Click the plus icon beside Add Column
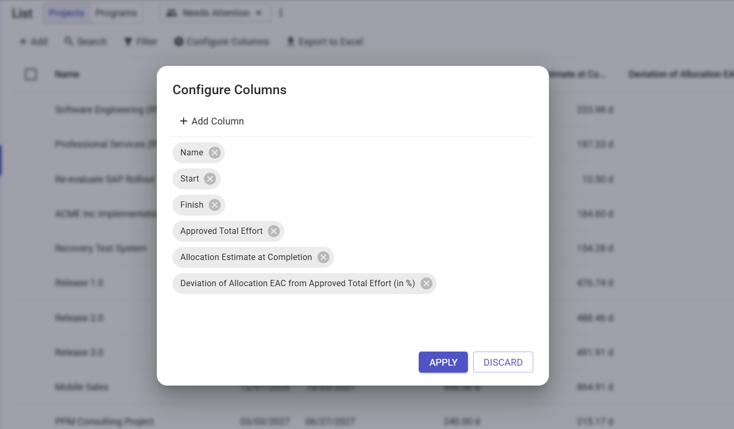734x429 pixels. click(183, 121)
